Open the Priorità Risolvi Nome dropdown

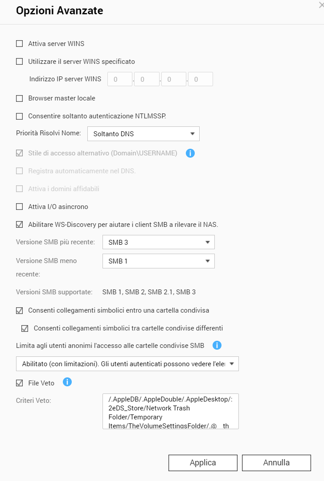pos(143,134)
